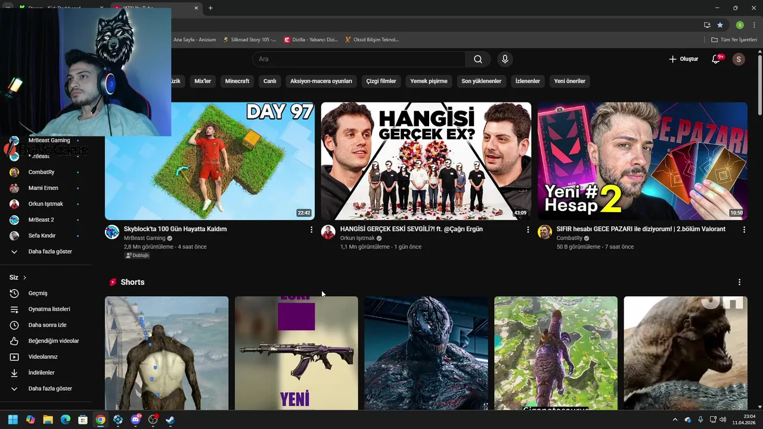Open the Siz section chevron

pos(24,278)
